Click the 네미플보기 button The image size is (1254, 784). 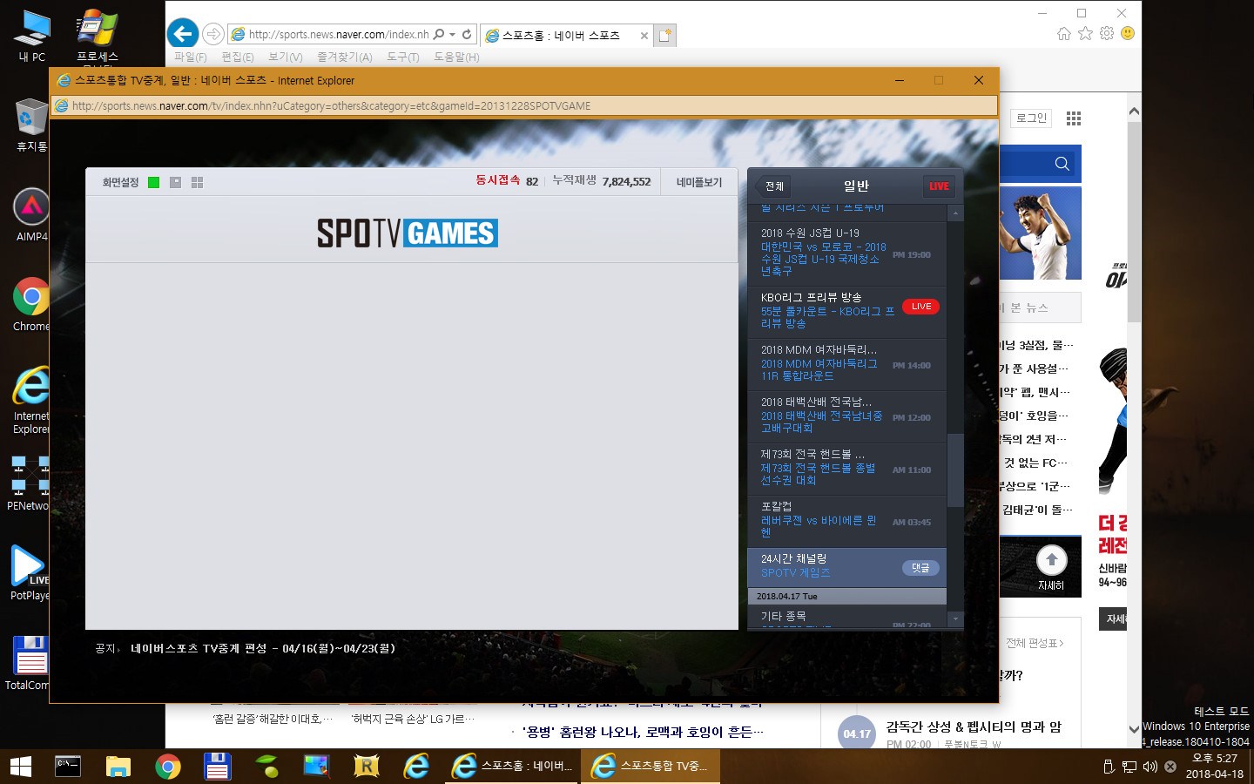699,182
